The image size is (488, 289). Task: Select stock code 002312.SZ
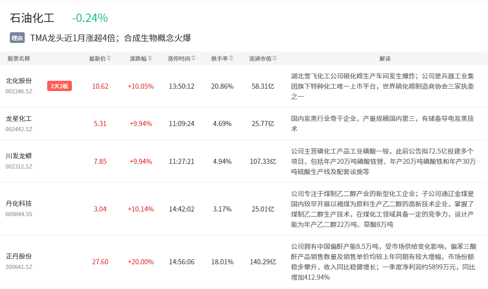(19, 166)
